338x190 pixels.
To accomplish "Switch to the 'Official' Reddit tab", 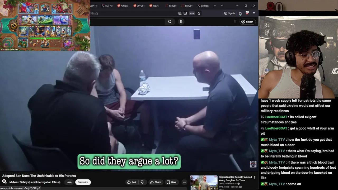I will point(123,6).
